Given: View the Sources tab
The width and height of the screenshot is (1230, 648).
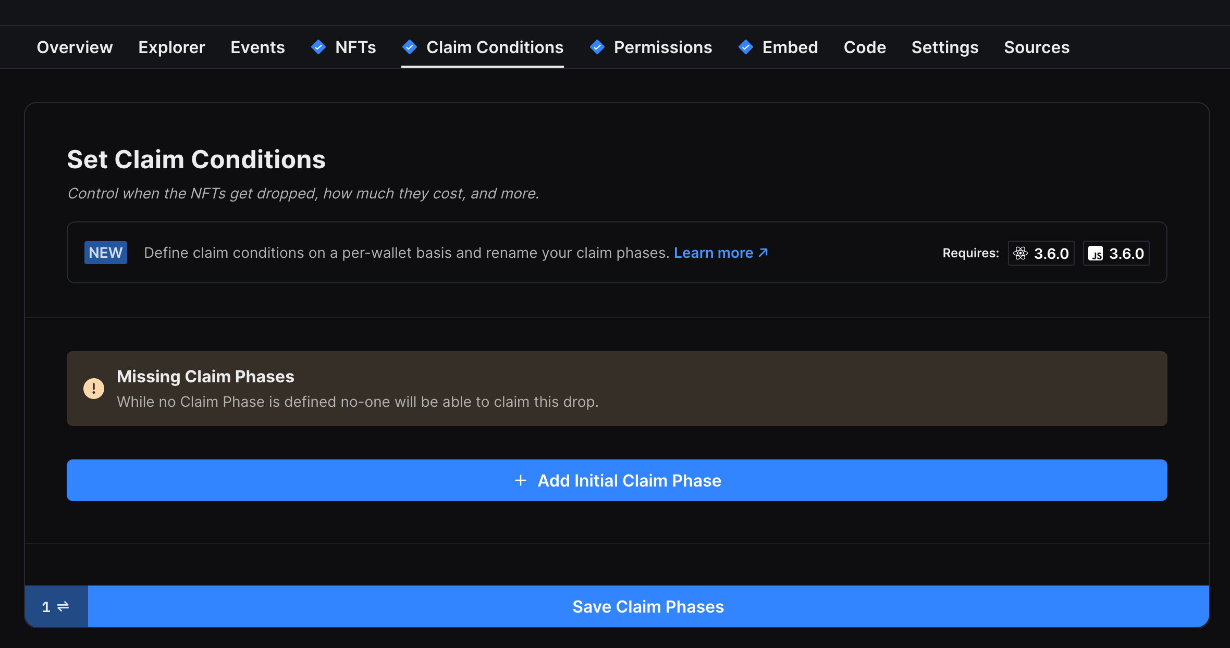Looking at the screenshot, I should (1037, 47).
